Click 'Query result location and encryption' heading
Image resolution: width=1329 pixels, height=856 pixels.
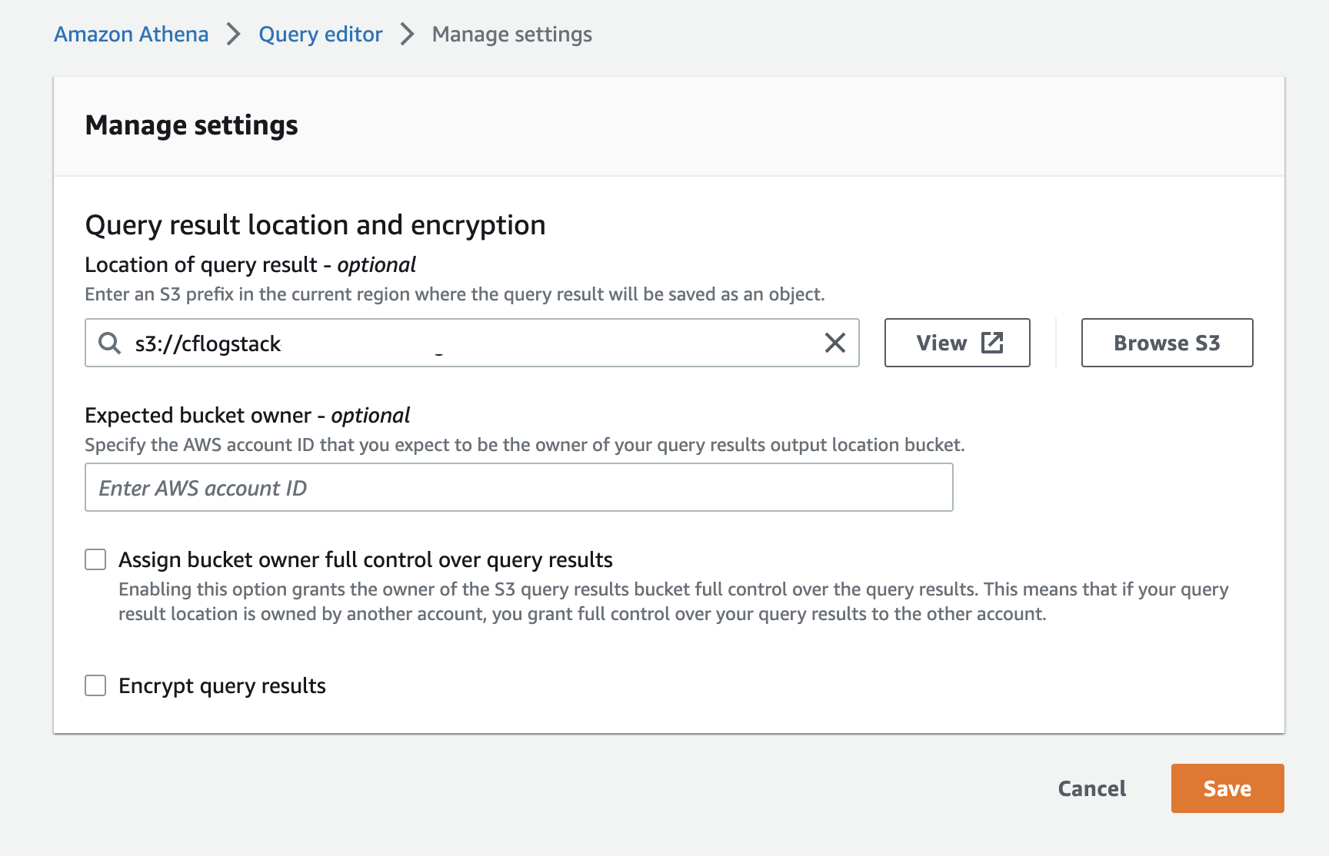[x=315, y=225]
